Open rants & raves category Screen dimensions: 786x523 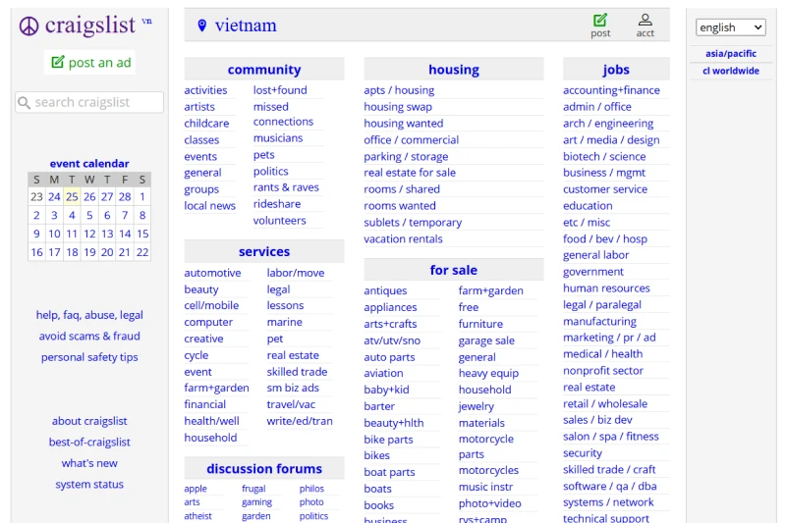pos(286,187)
